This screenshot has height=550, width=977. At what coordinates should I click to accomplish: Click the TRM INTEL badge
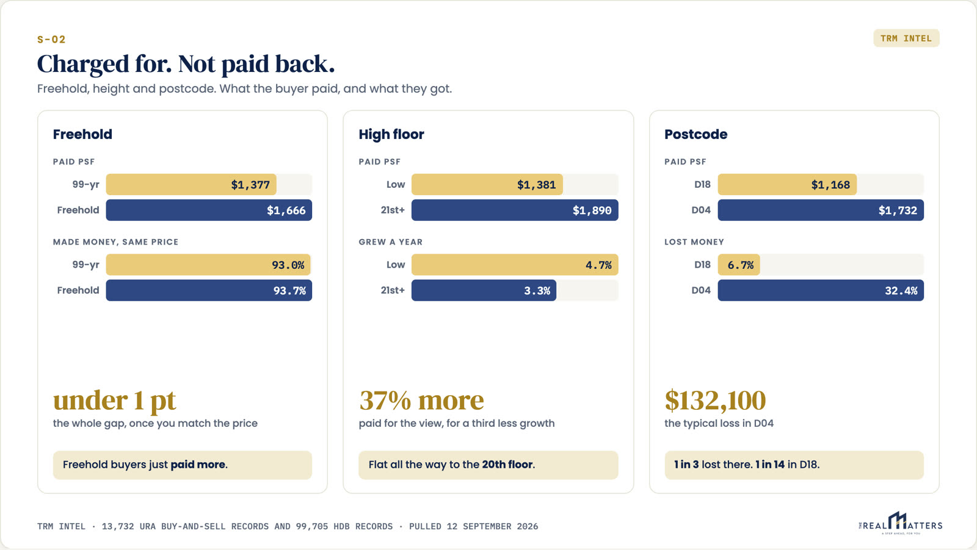(x=906, y=38)
